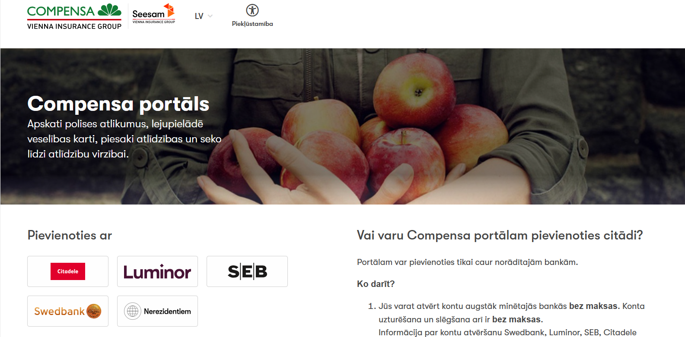Click the 'Vai varu Compensa portālam pievienoties citādi?' heading

pos(500,235)
